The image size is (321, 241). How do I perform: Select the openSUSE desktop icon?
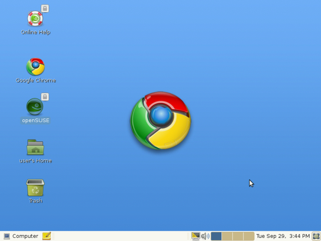(35, 107)
